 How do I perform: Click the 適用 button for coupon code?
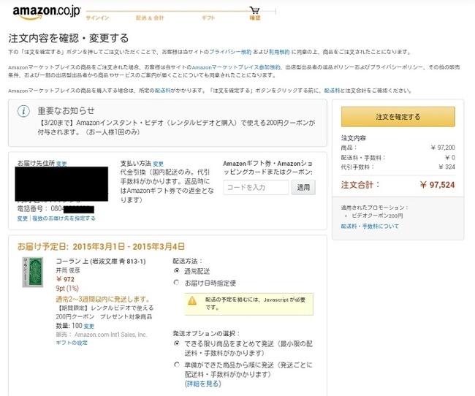point(303,187)
